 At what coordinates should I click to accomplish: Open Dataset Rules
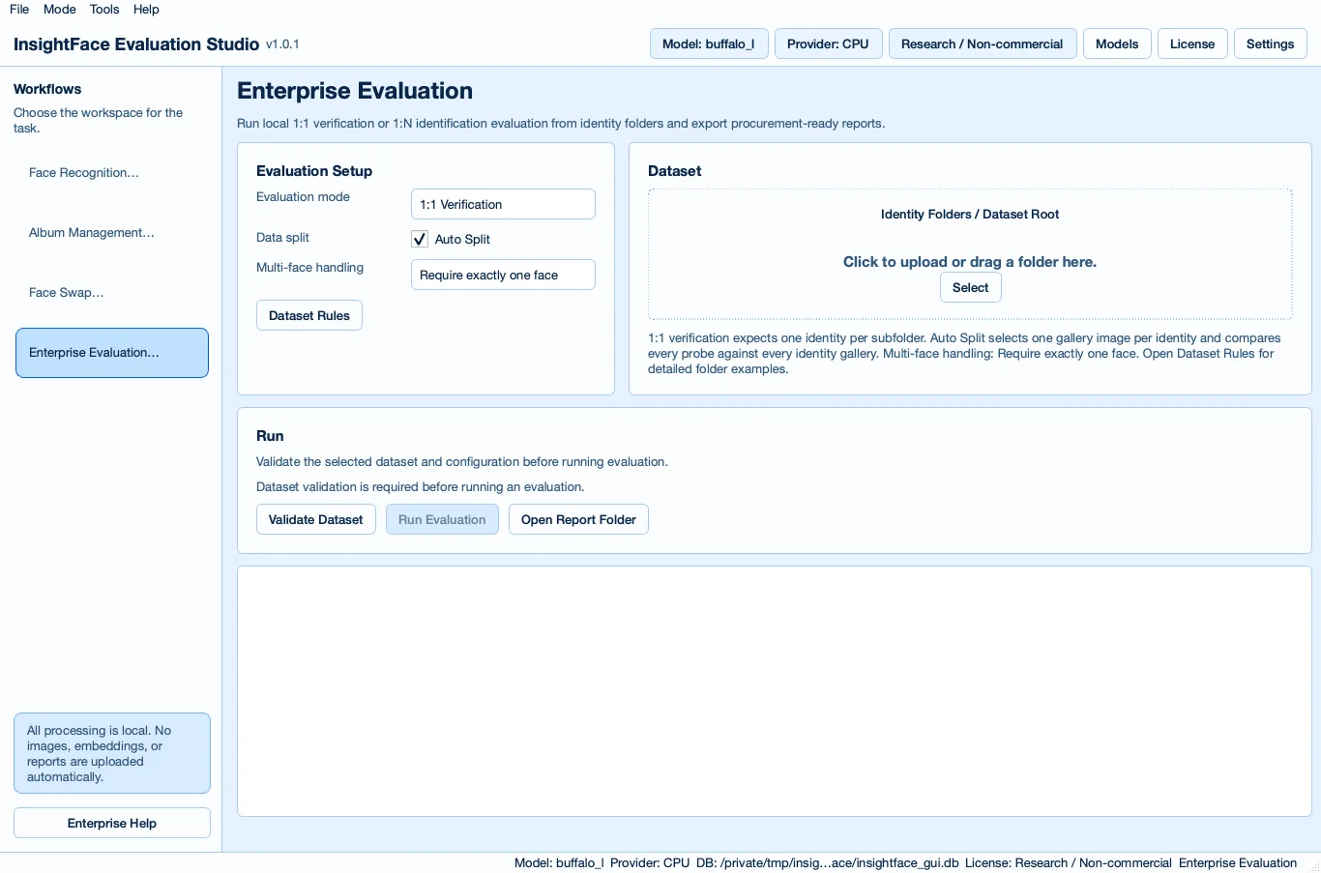point(309,315)
